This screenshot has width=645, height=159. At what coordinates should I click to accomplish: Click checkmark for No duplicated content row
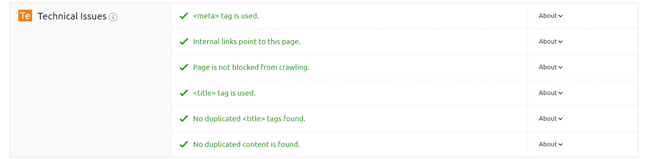click(x=184, y=144)
